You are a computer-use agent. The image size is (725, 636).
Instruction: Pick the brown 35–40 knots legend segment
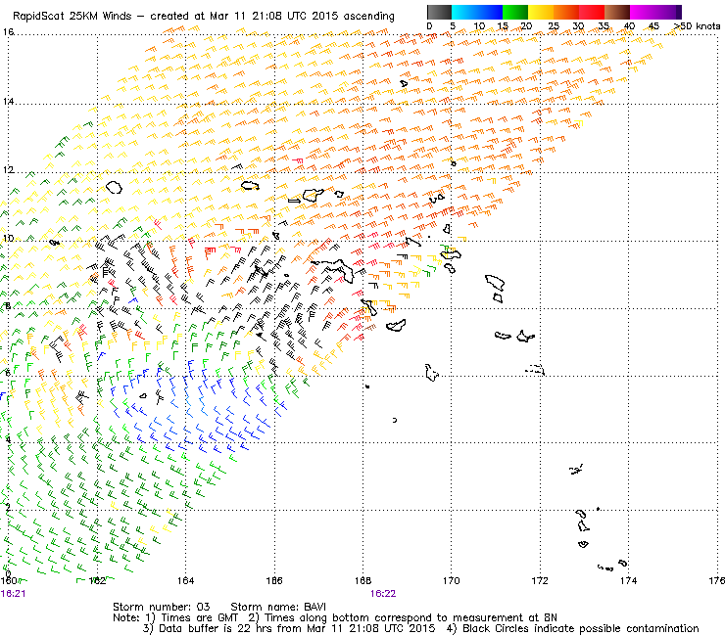(617, 12)
